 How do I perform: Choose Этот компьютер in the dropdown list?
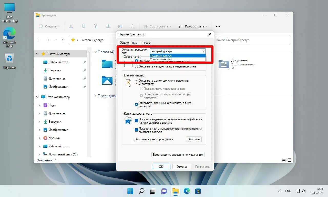coord(178,59)
